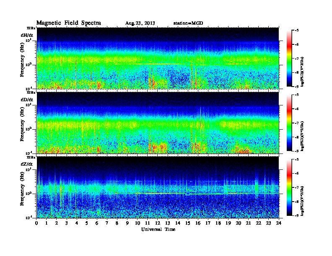This screenshot has width=332, height=256.
Task: Click the "16" tick on Universal Time axis
Action: 198,223
